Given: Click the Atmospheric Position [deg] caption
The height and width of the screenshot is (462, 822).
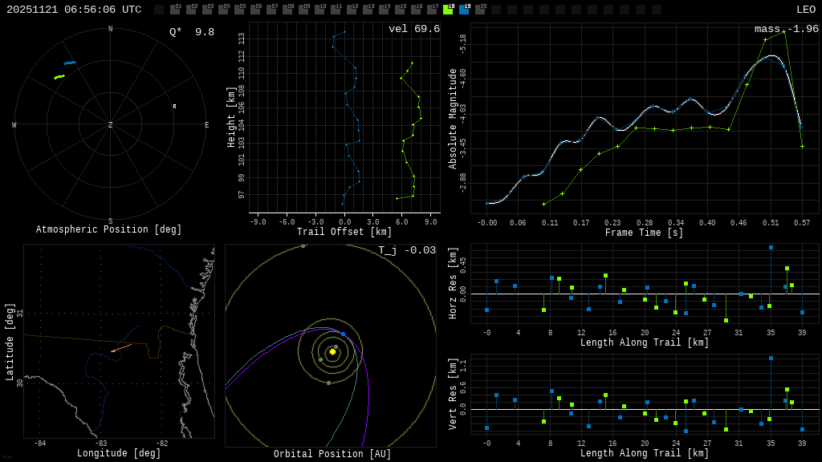Looking at the screenshot, I should (x=108, y=229).
